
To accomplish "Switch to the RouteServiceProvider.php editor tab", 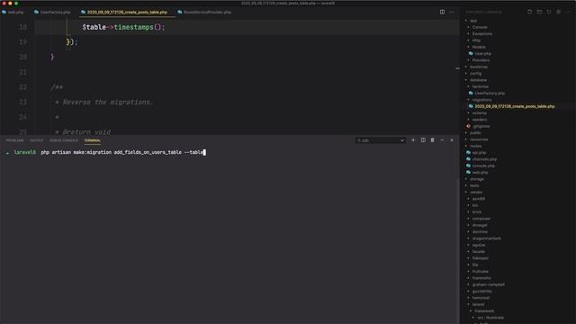I will pyautogui.click(x=204, y=12).
